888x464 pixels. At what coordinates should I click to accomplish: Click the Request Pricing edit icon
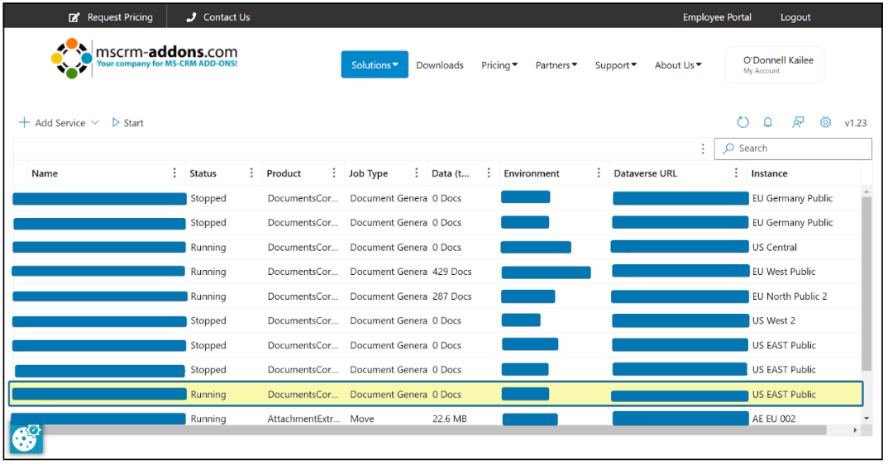point(74,17)
